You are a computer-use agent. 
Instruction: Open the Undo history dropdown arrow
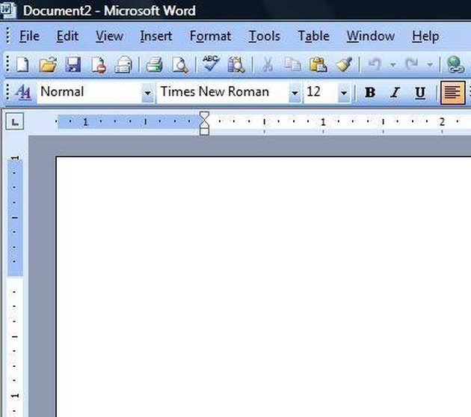coord(392,64)
